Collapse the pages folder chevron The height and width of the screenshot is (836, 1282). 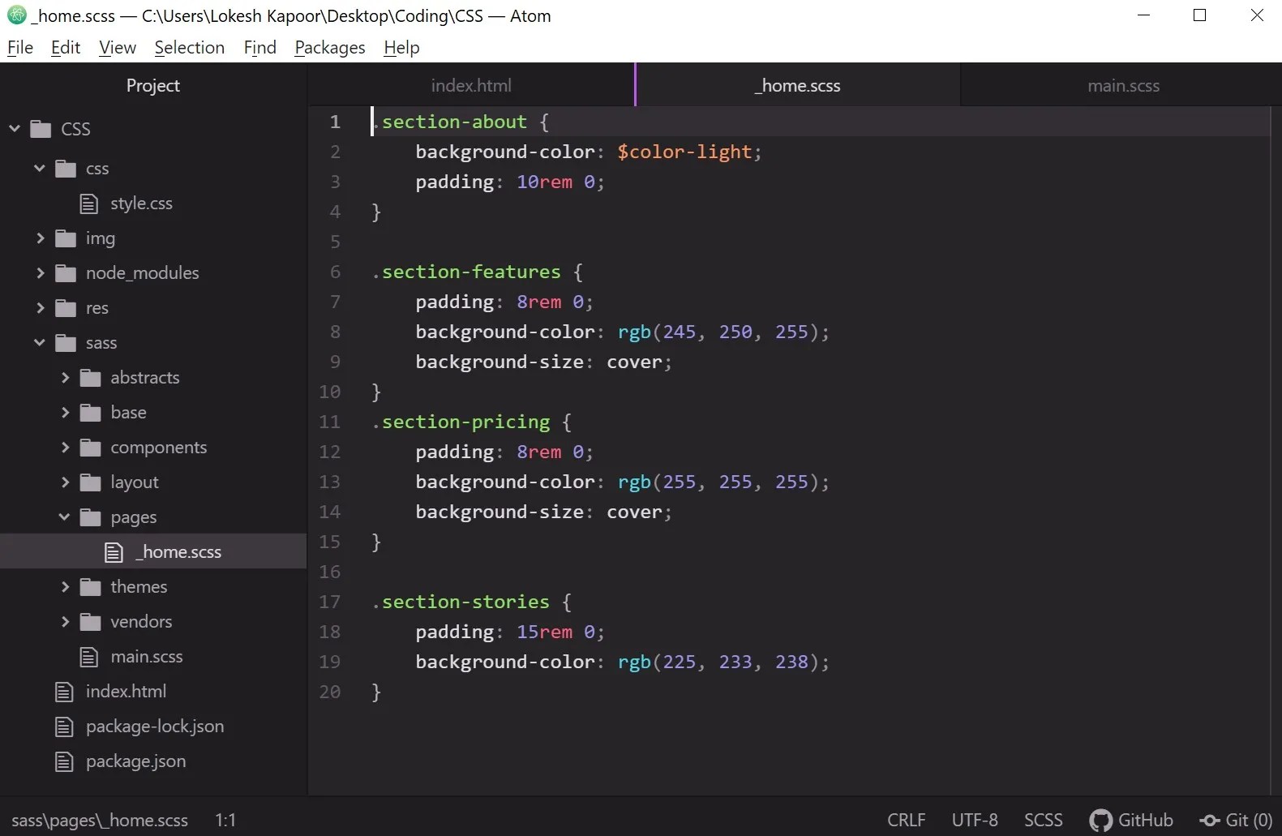coord(65,517)
